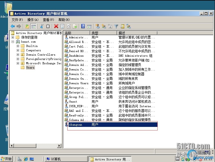The width and height of the screenshot is (215, 162).
Task: Select the Administrator user entry
Action: coord(78,37)
